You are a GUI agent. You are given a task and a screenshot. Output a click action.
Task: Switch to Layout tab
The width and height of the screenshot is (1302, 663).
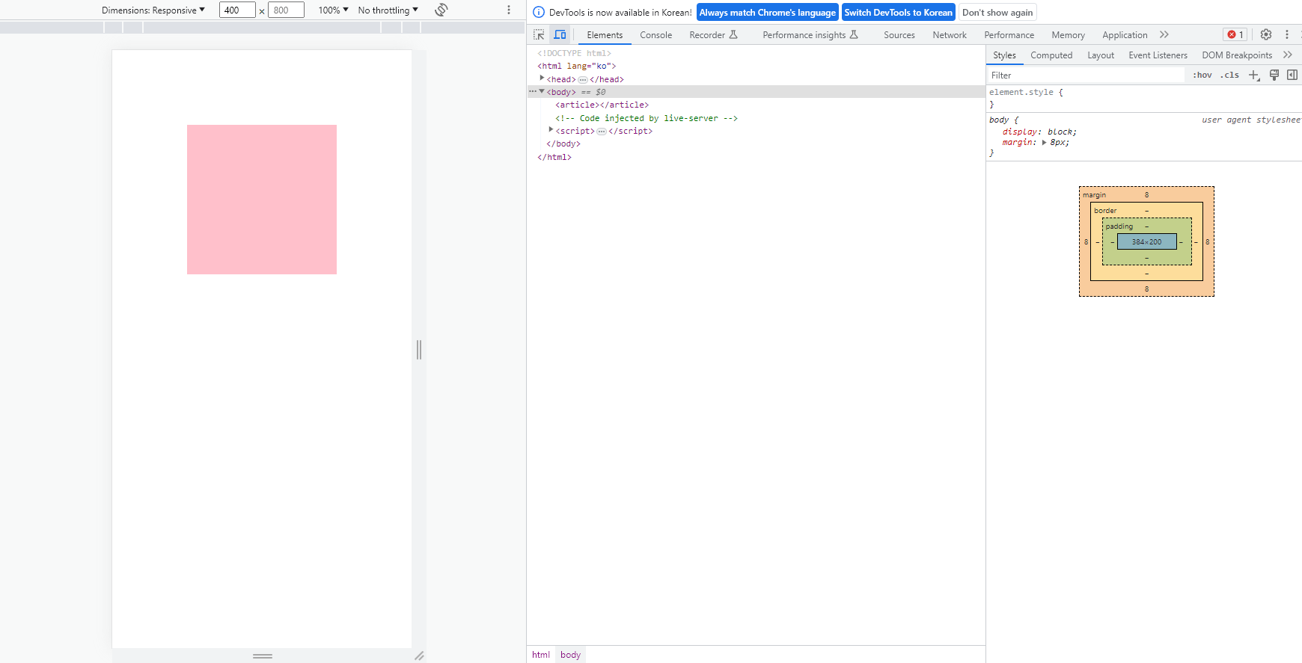pos(1101,55)
